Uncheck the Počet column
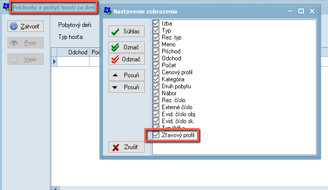 pyautogui.click(x=156, y=65)
